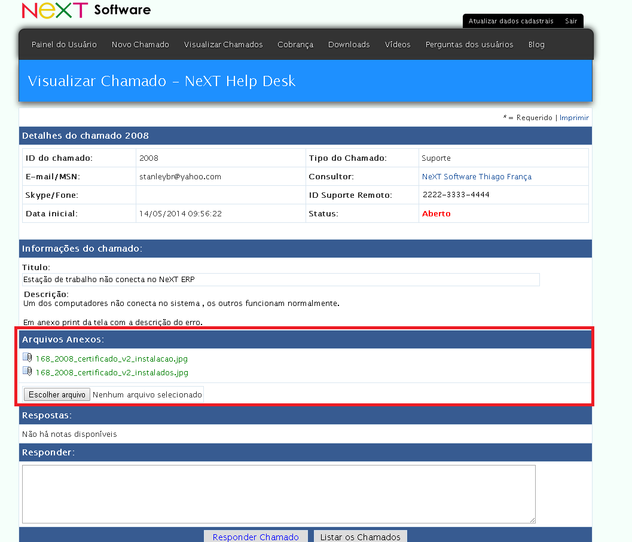
Task: Click the paperclip icon beside 168_2008_certificado_v2_instalados.jpg
Action: point(27,370)
